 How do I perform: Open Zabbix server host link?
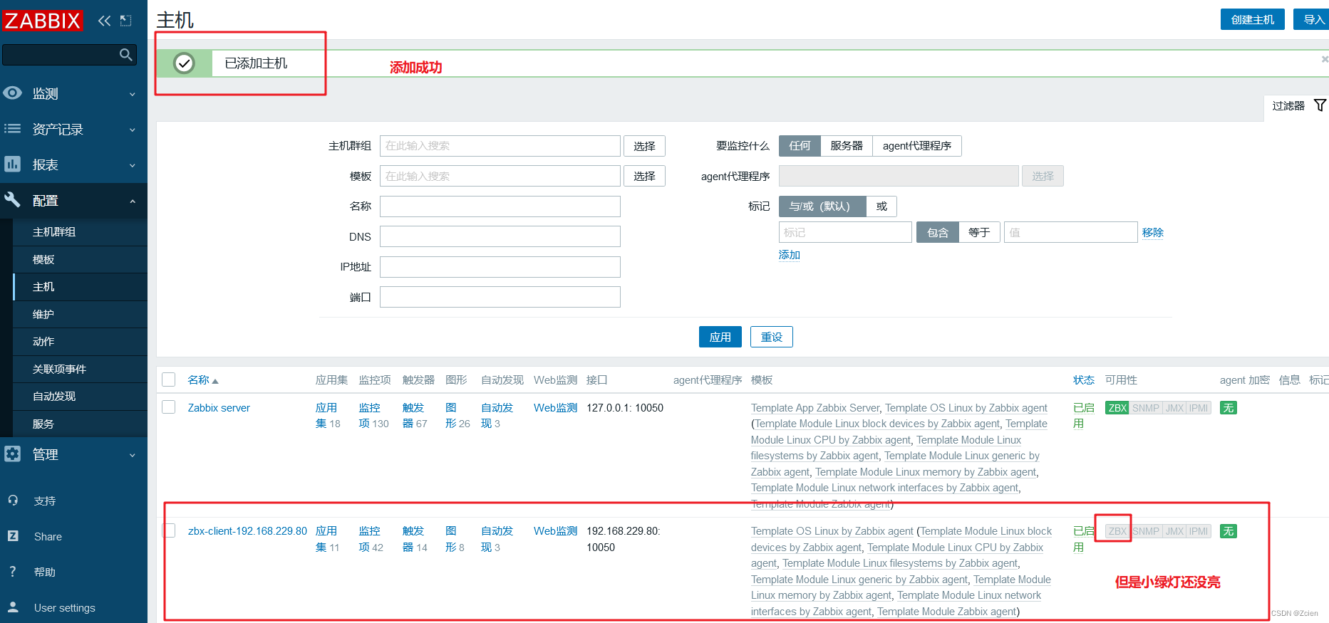click(219, 408)
